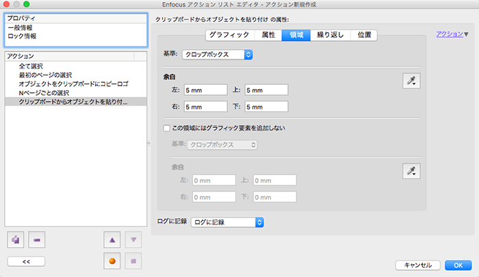Click the eyedropper beside the disabled 余白 section
The height and width of the screenshot is (277, 479).
(411, 171)
